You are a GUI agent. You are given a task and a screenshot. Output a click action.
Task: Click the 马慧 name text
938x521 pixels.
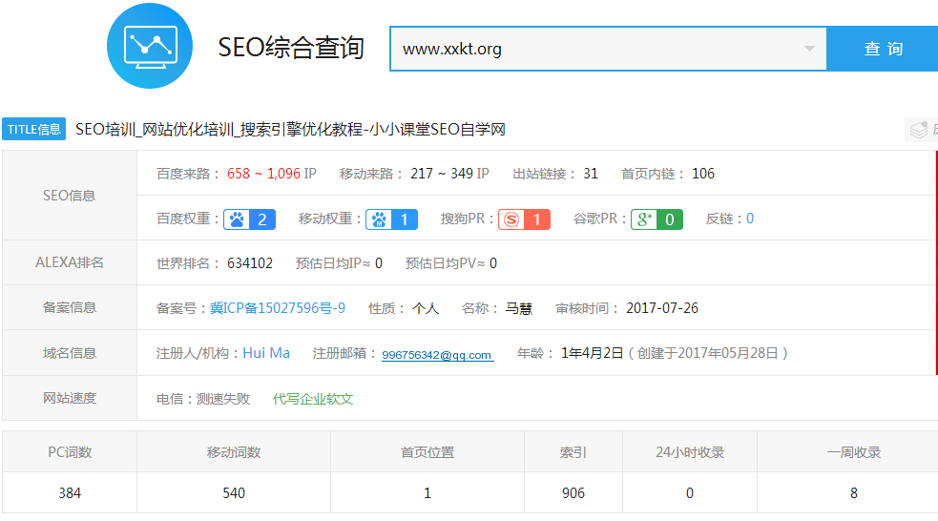(519, 308)
